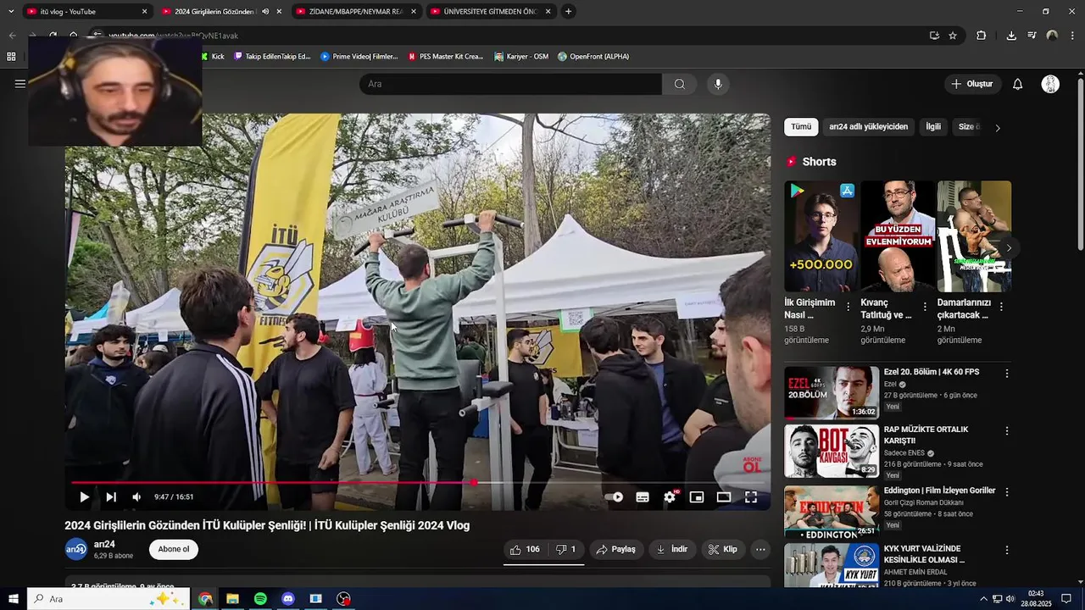Open more actions menu below the video
Viewport: 1085px width, 610px height.
coord(760,550)
